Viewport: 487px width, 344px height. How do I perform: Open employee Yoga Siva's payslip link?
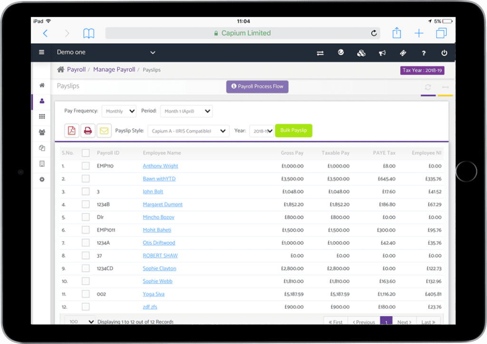[154, 294]
